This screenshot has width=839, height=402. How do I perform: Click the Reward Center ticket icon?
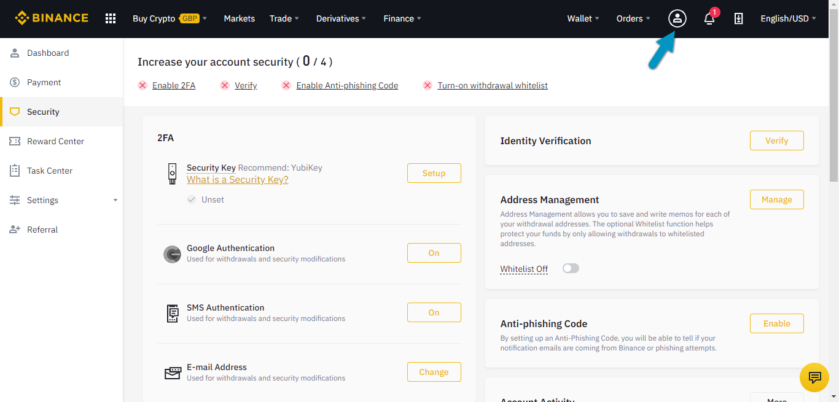coord(15,141)
